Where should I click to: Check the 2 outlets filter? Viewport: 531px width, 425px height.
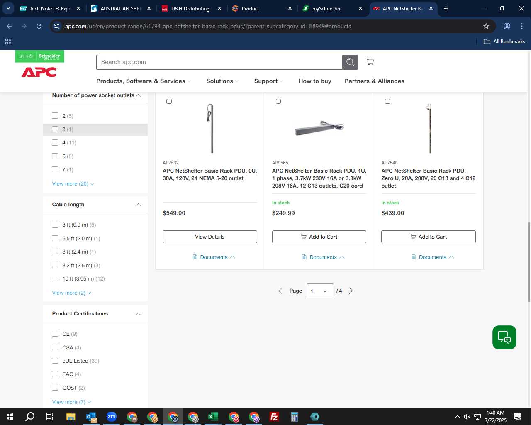tap(55, 116)
